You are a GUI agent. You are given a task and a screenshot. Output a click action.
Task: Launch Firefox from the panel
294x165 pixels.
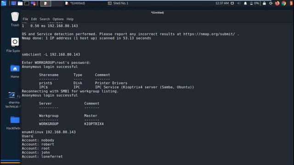[x=277, y=3]
